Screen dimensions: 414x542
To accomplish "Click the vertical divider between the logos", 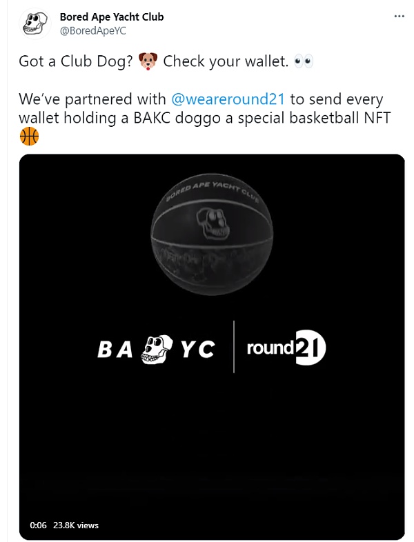I will (x=234, y=347).
